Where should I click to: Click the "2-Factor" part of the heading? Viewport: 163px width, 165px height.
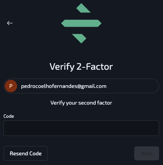[x=95, y=67]
